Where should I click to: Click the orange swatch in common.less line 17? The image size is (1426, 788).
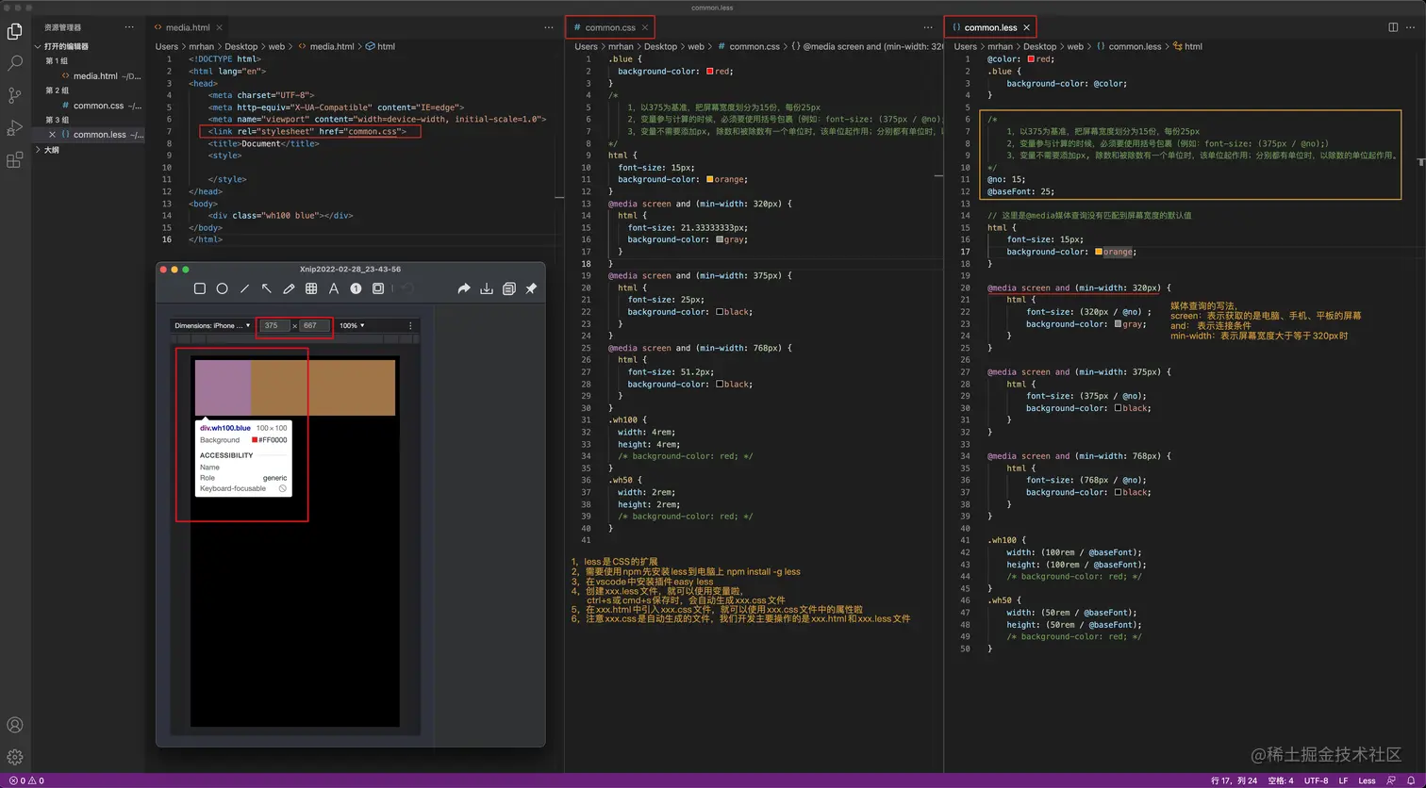[1099, 252]
